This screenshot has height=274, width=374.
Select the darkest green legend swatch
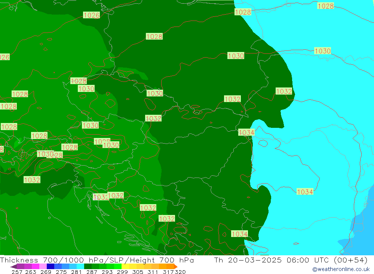(x=88, y=267)
